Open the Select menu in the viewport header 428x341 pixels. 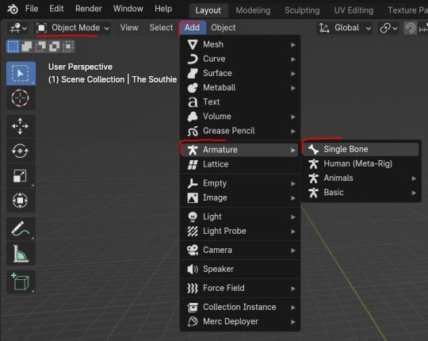click(x=161, y=28)
